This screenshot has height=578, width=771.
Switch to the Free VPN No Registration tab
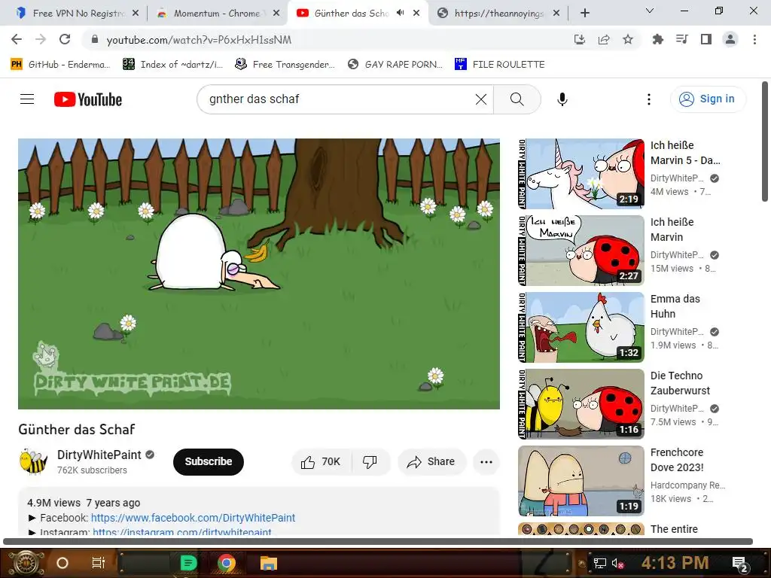pyautogui.click(x=78, y=14)
